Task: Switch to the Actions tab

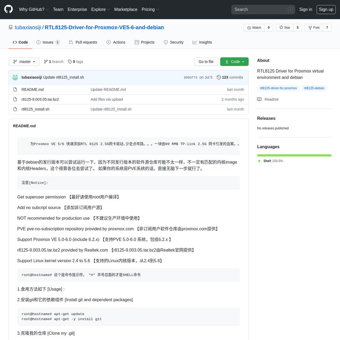Action: tap(116, 42)
